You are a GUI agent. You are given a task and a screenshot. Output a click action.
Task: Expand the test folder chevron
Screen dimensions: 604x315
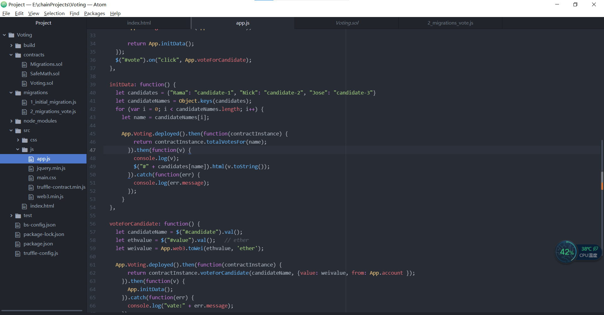11,215
